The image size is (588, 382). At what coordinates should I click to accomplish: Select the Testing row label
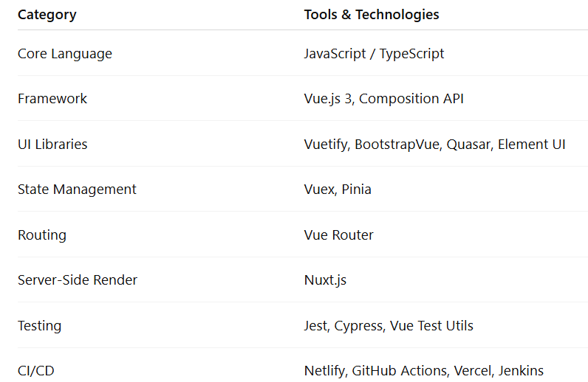click(x=39, y=326)
